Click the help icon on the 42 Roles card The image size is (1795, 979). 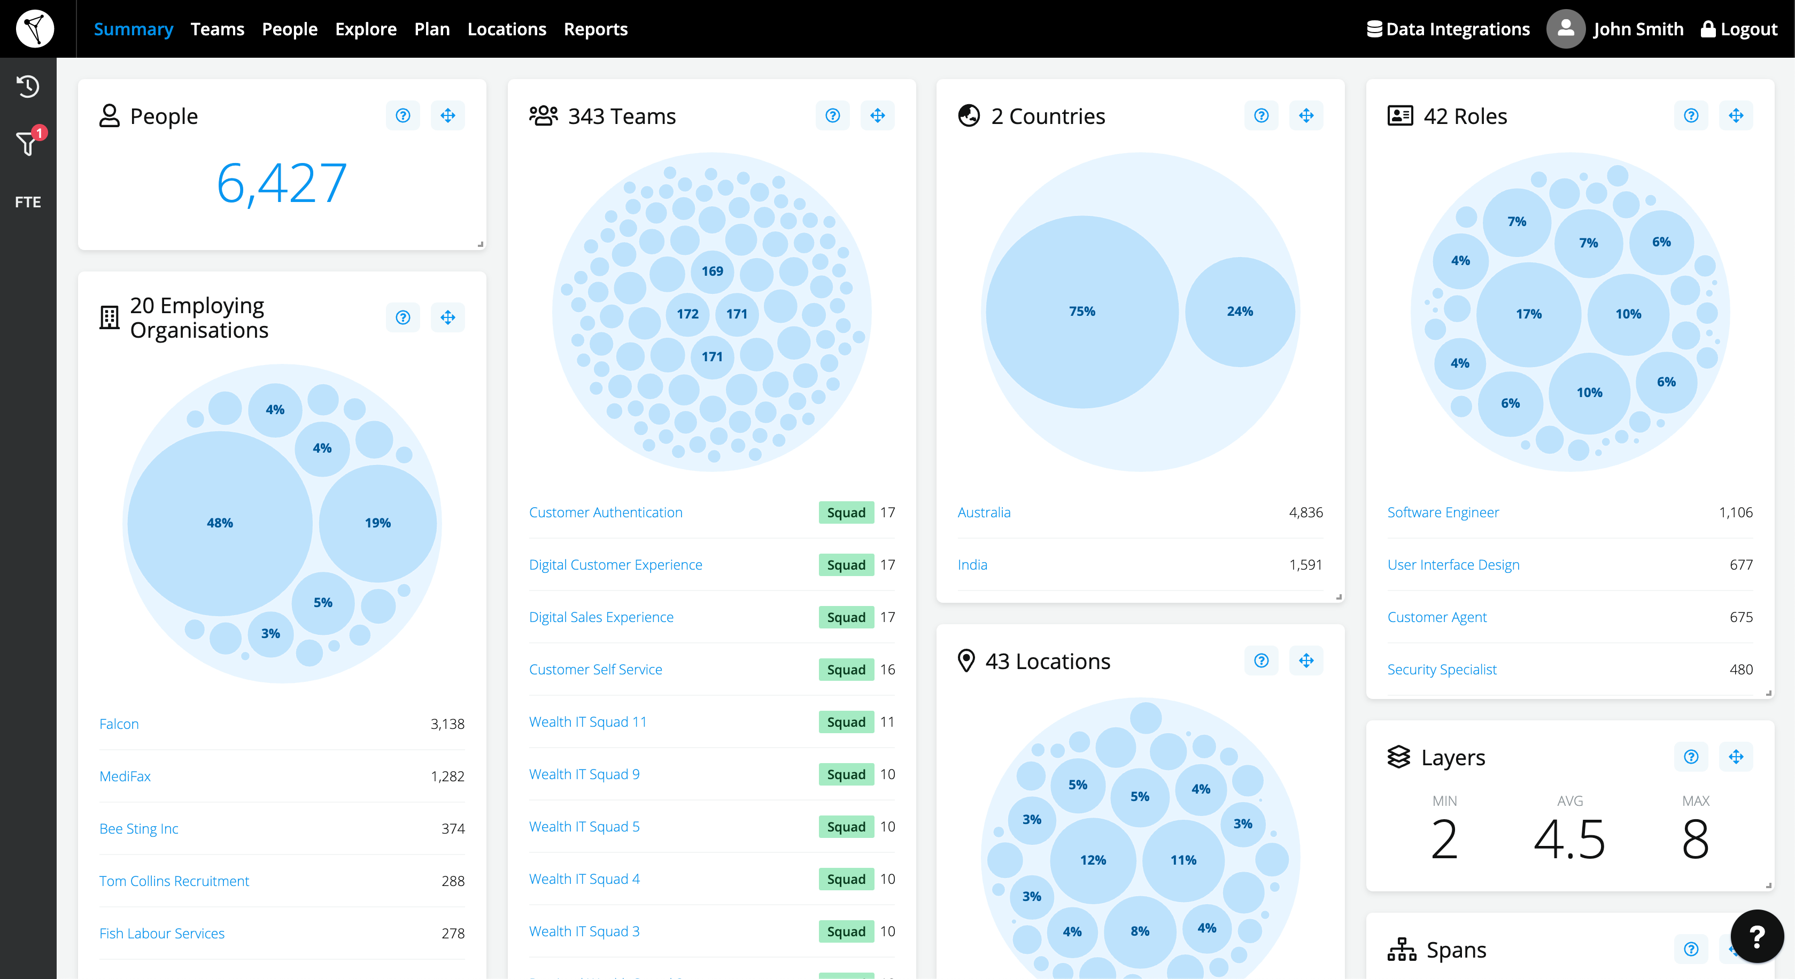pos(1690,115)
